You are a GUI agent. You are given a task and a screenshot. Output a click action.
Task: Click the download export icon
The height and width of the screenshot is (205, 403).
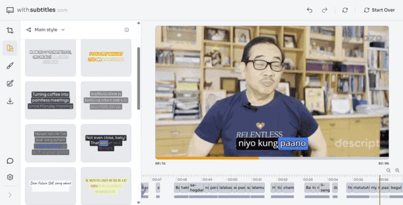(10, 101)
